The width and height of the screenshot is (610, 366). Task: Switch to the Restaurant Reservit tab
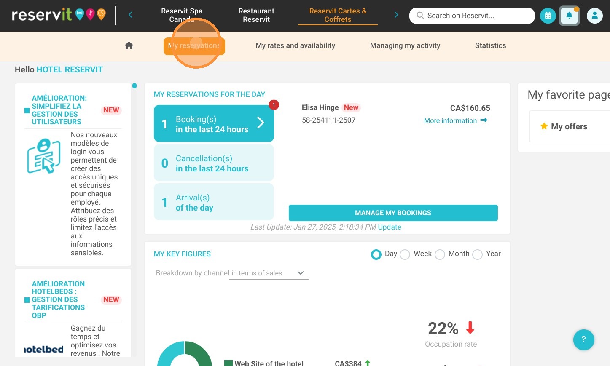point(256,15)
